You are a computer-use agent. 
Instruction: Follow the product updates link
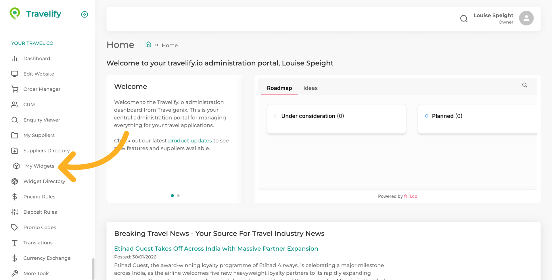pyautogui.click(x=190, y=141)
